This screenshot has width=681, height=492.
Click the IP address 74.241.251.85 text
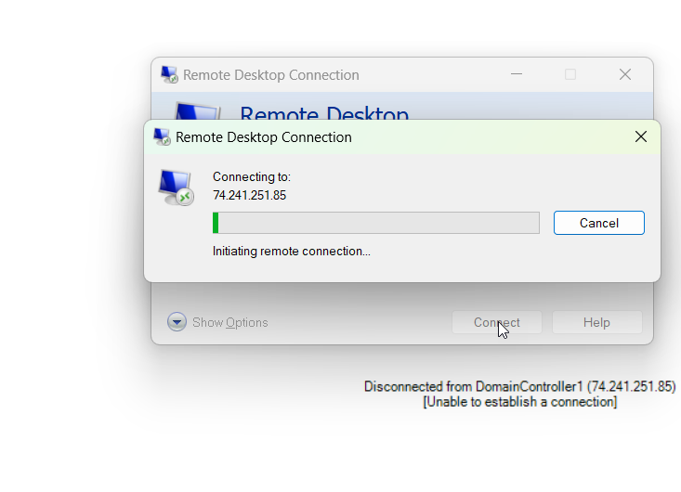click(249, 195)
